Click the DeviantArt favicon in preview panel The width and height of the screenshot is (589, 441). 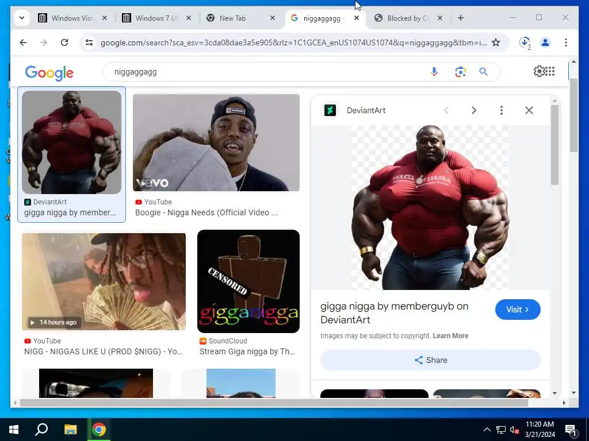coord(330,110)
